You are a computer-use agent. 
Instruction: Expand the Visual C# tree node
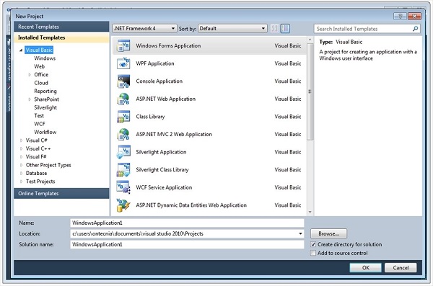(x=21, y=140)
